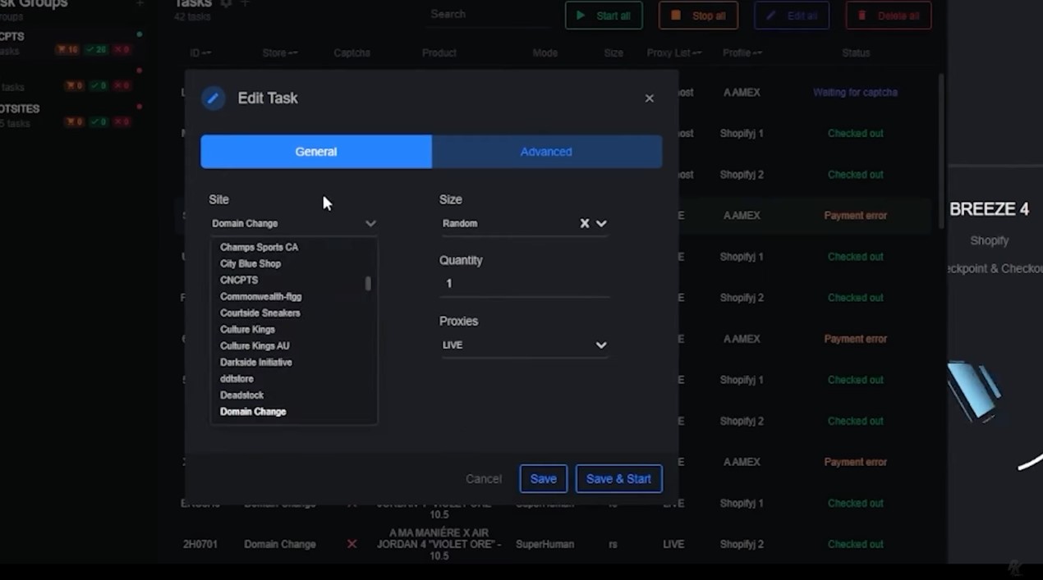Sort tasks by Store column

(x=280, y=53)
